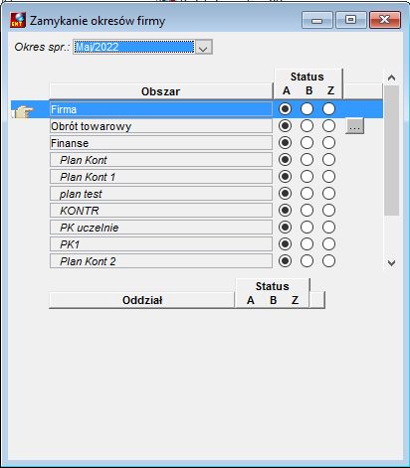
Task: Choose status A for Finanse
Action: [x=285, y=143]
